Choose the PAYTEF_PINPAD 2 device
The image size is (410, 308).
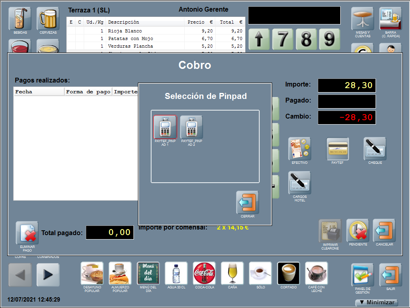pos(192,127)
